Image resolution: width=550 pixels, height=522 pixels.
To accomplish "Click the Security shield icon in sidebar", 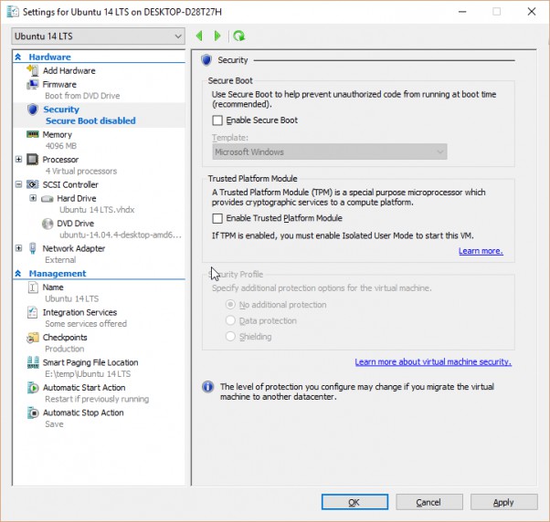I will [x=33, y=110].
